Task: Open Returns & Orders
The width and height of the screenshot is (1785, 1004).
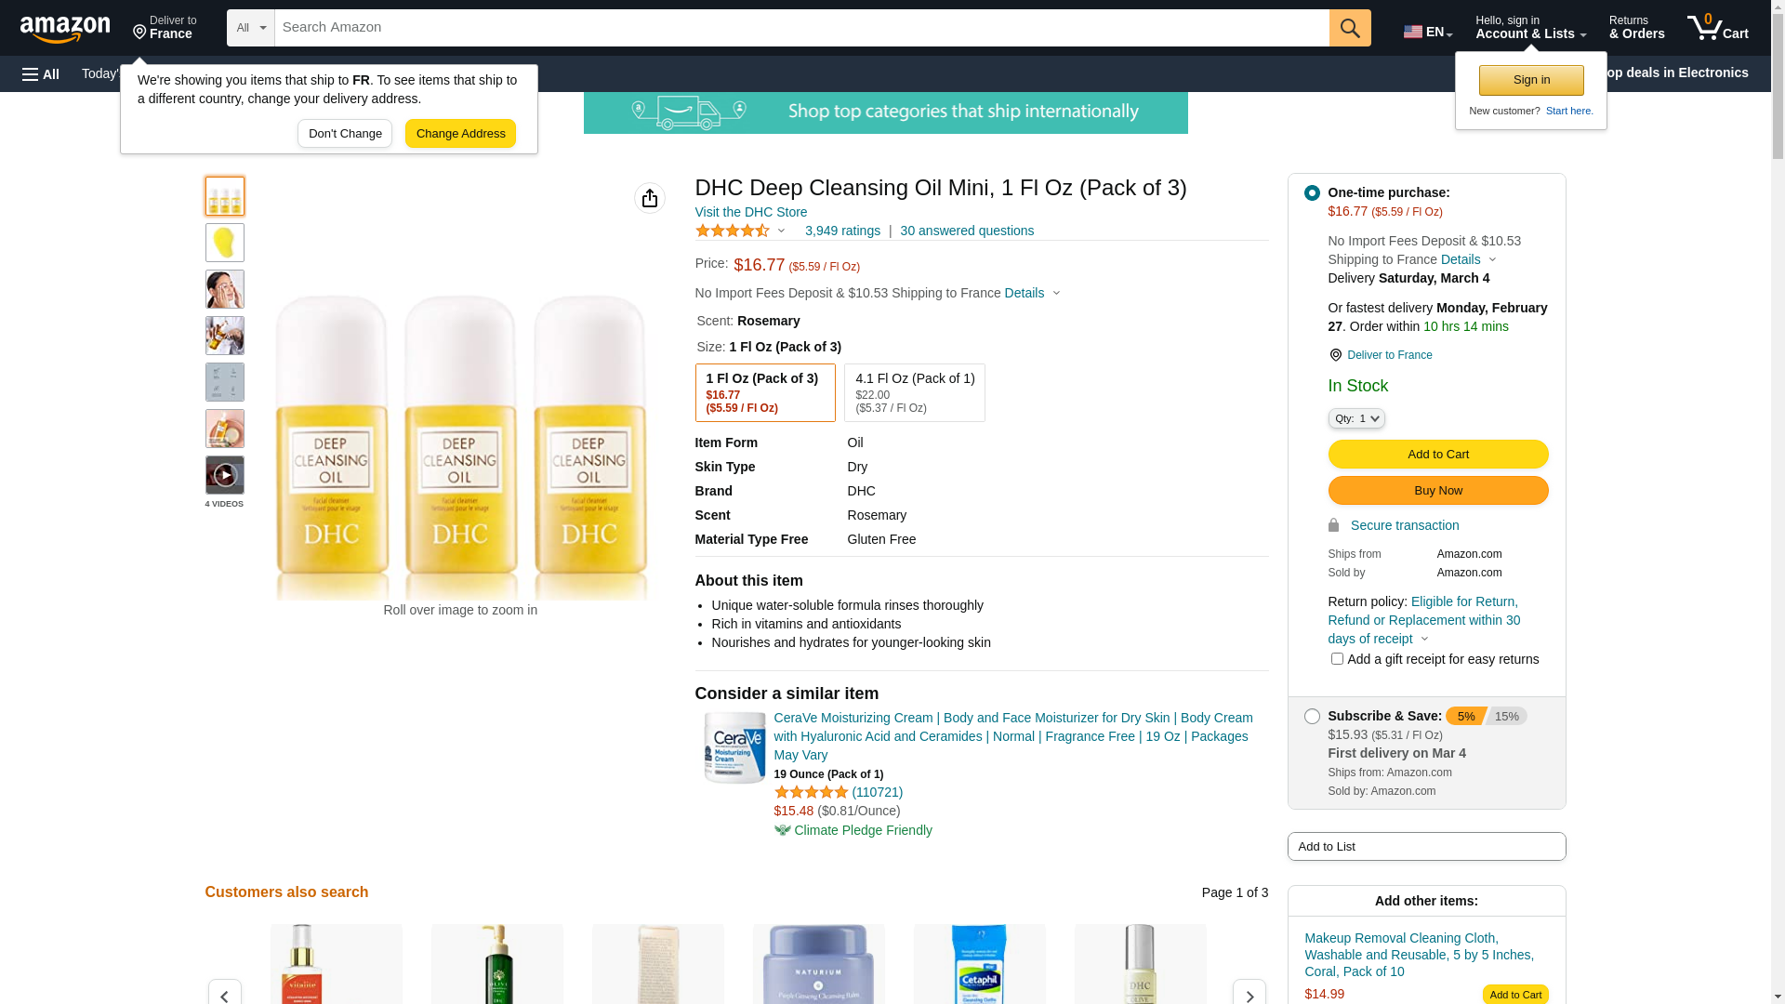Action: tap(1636, 28)
